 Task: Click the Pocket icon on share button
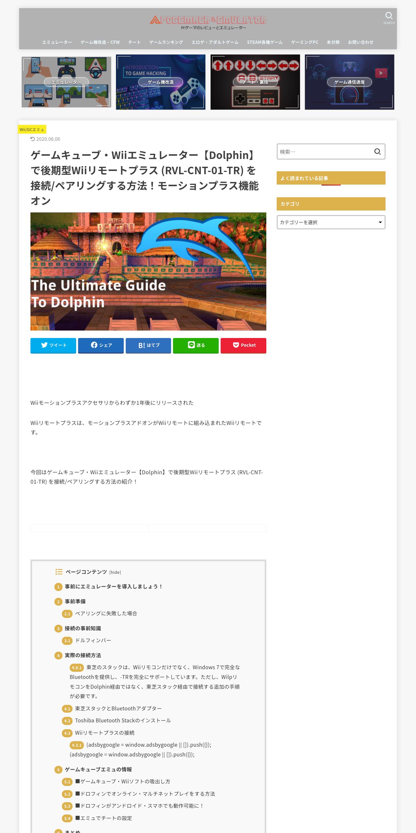(x=236, y=345)
